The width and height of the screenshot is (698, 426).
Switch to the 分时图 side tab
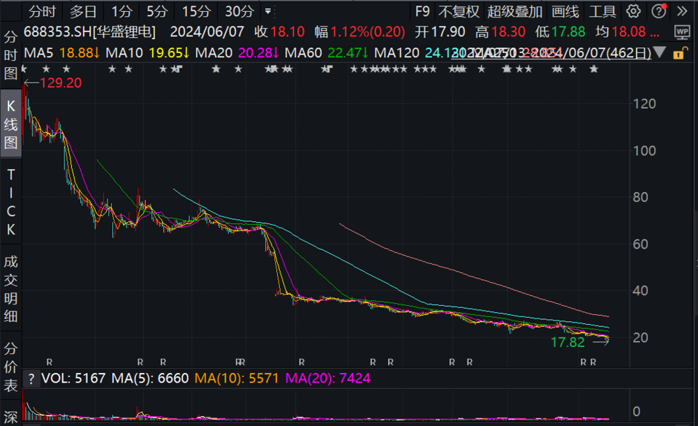click(x=10, y=54)
